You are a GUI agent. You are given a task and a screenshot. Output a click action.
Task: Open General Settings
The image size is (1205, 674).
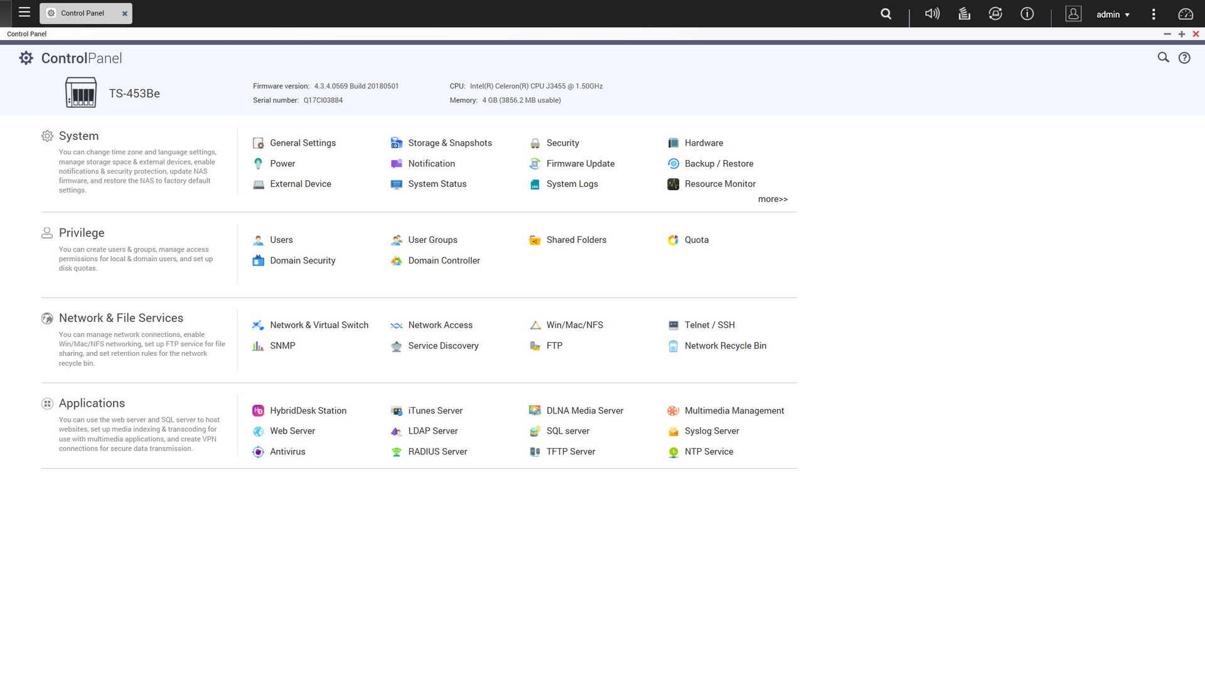tap(294, 143)
